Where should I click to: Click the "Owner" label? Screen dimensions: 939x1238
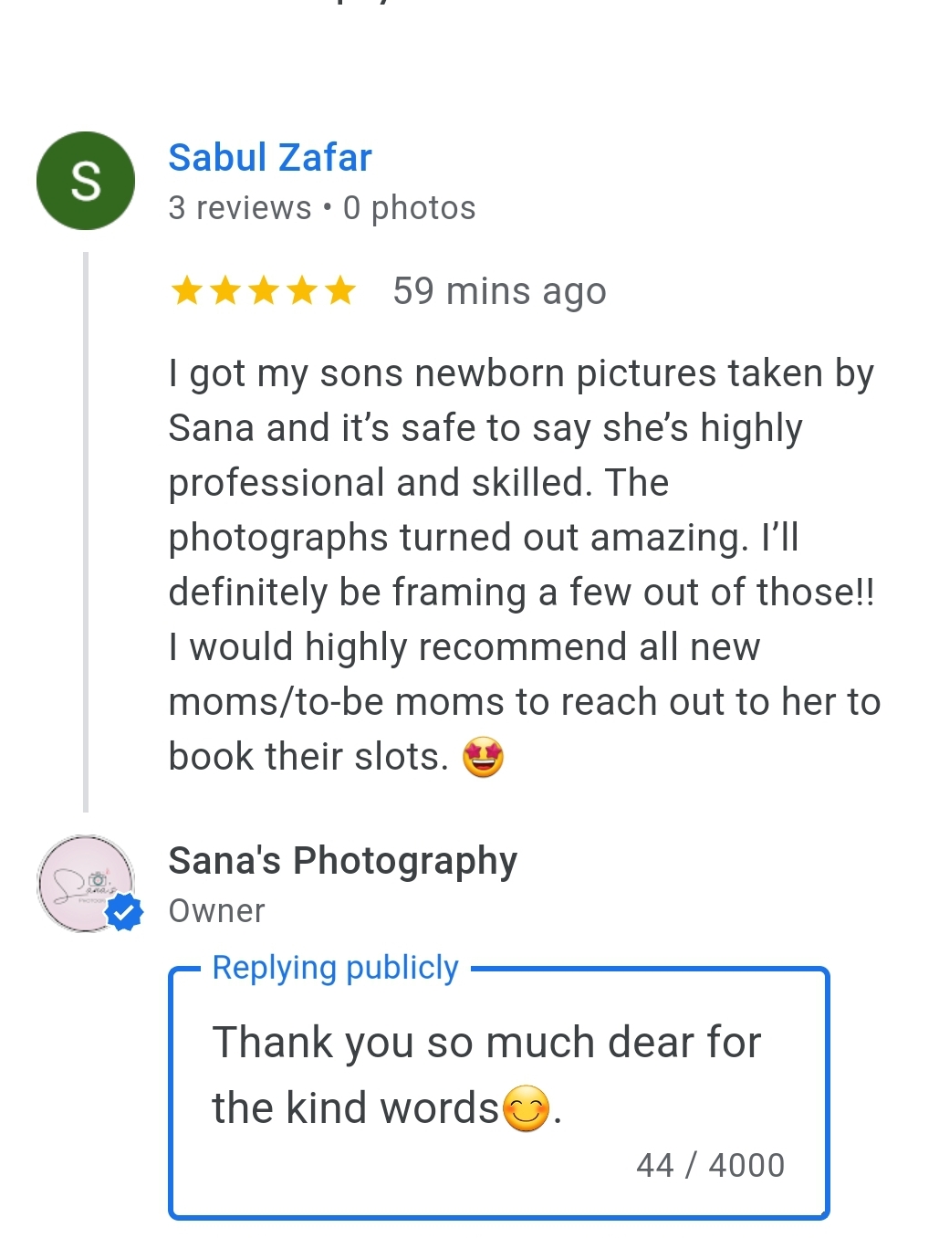216,911
